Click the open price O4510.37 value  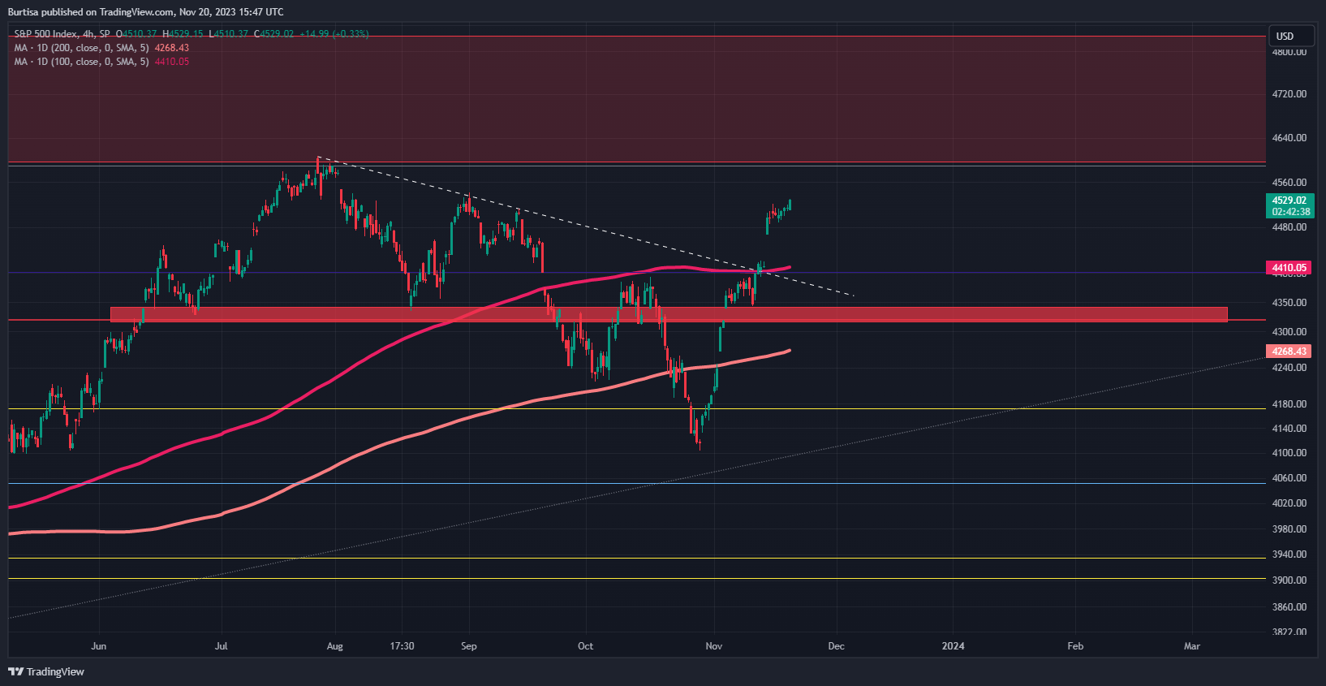[136, 34]
